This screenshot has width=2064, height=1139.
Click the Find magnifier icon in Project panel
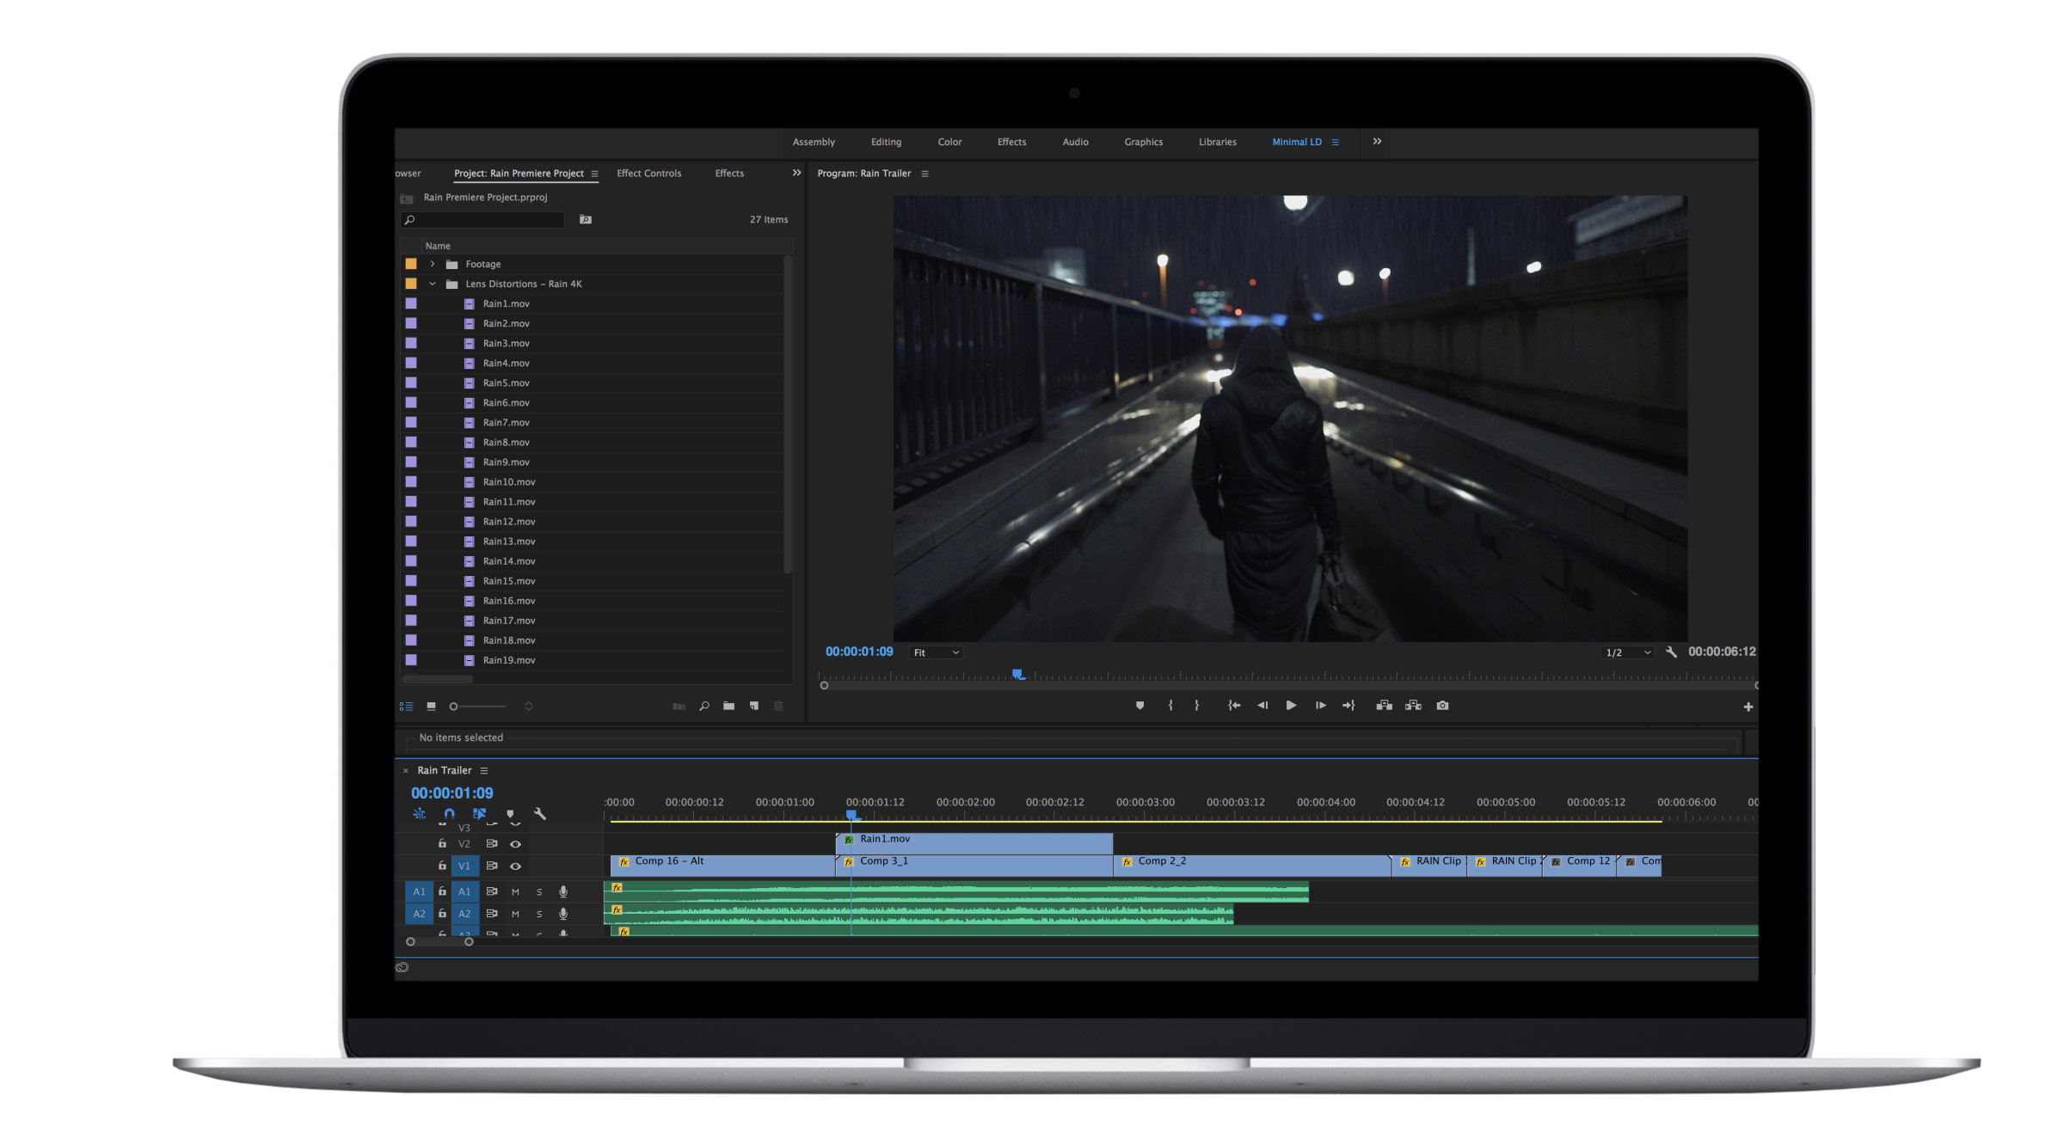tap(704, 707)
